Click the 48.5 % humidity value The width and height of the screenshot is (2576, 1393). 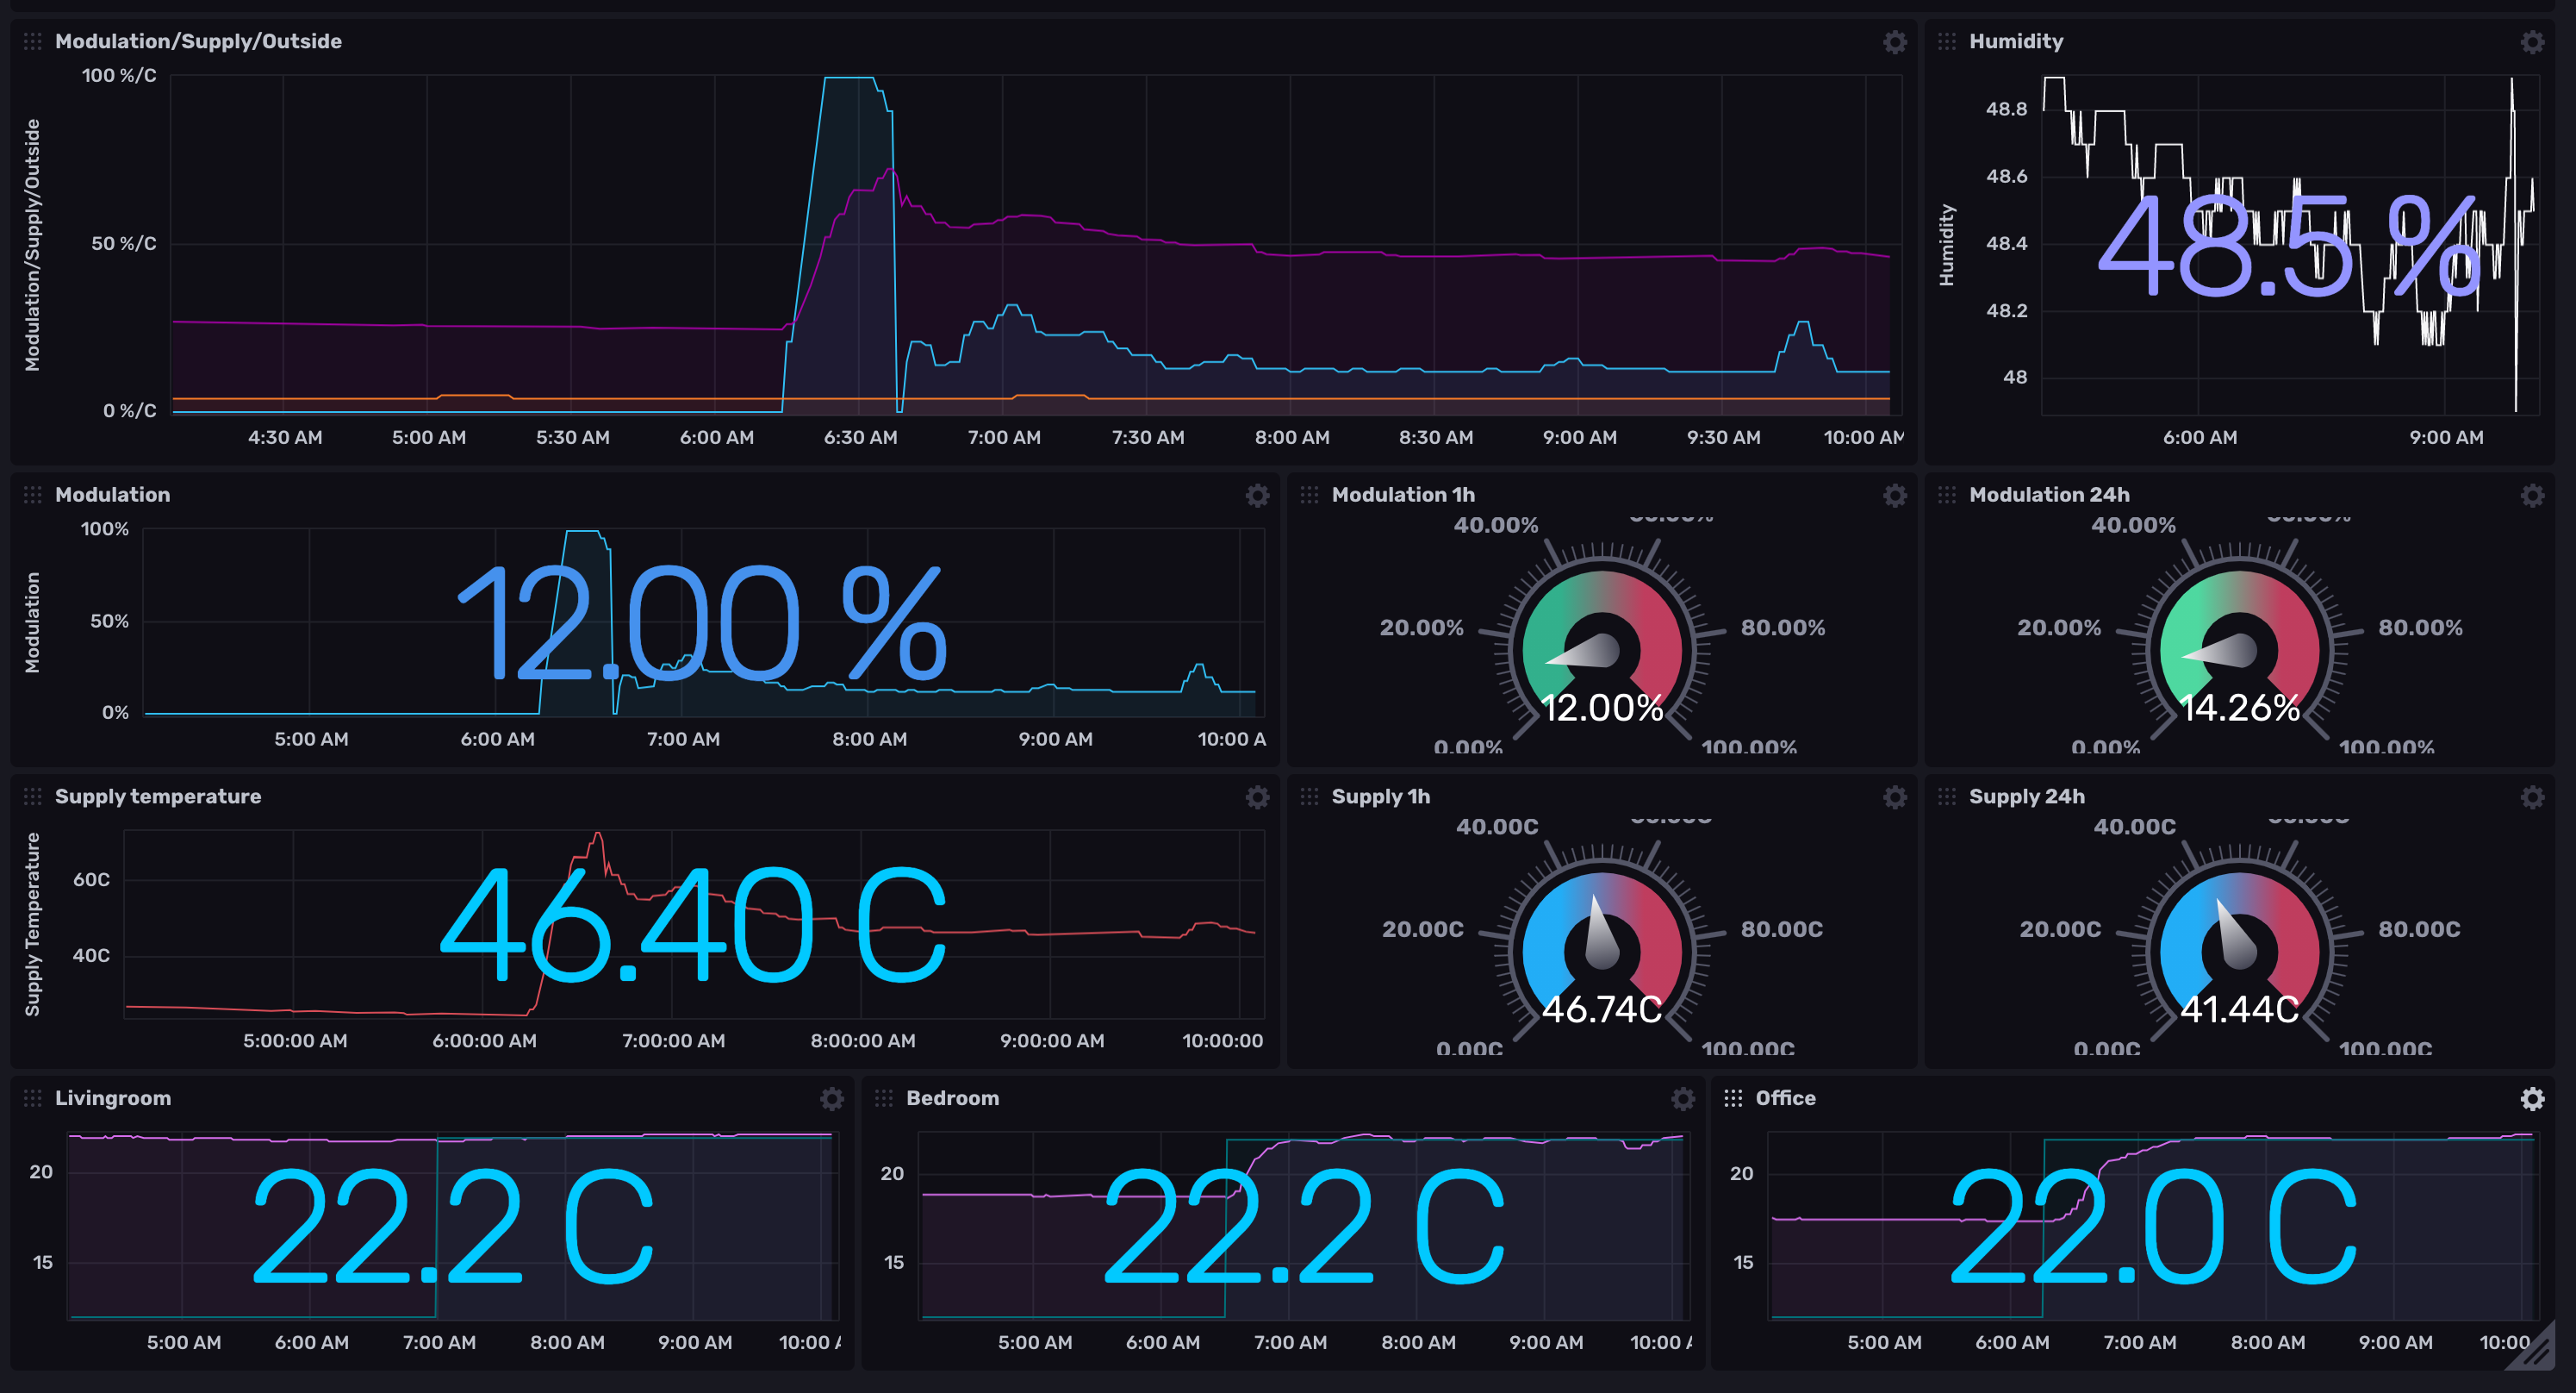click(2288, 248)
